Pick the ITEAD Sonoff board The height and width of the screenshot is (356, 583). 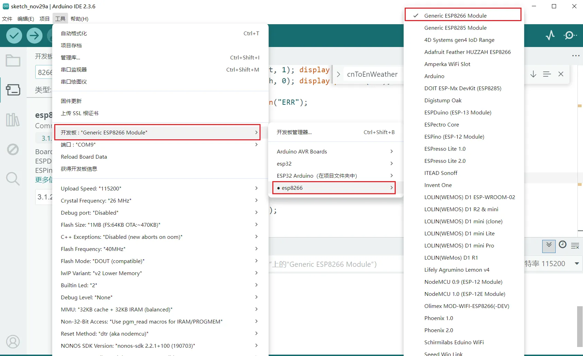(x=463, y=173)
